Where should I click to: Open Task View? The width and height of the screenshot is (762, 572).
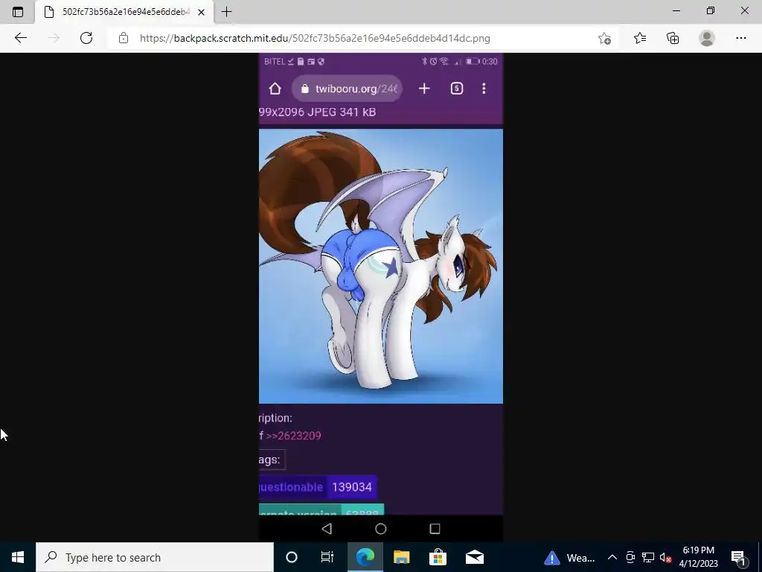click(327, 557)
